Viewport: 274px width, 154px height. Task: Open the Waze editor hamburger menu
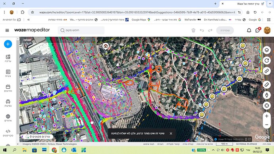(7, 30)
